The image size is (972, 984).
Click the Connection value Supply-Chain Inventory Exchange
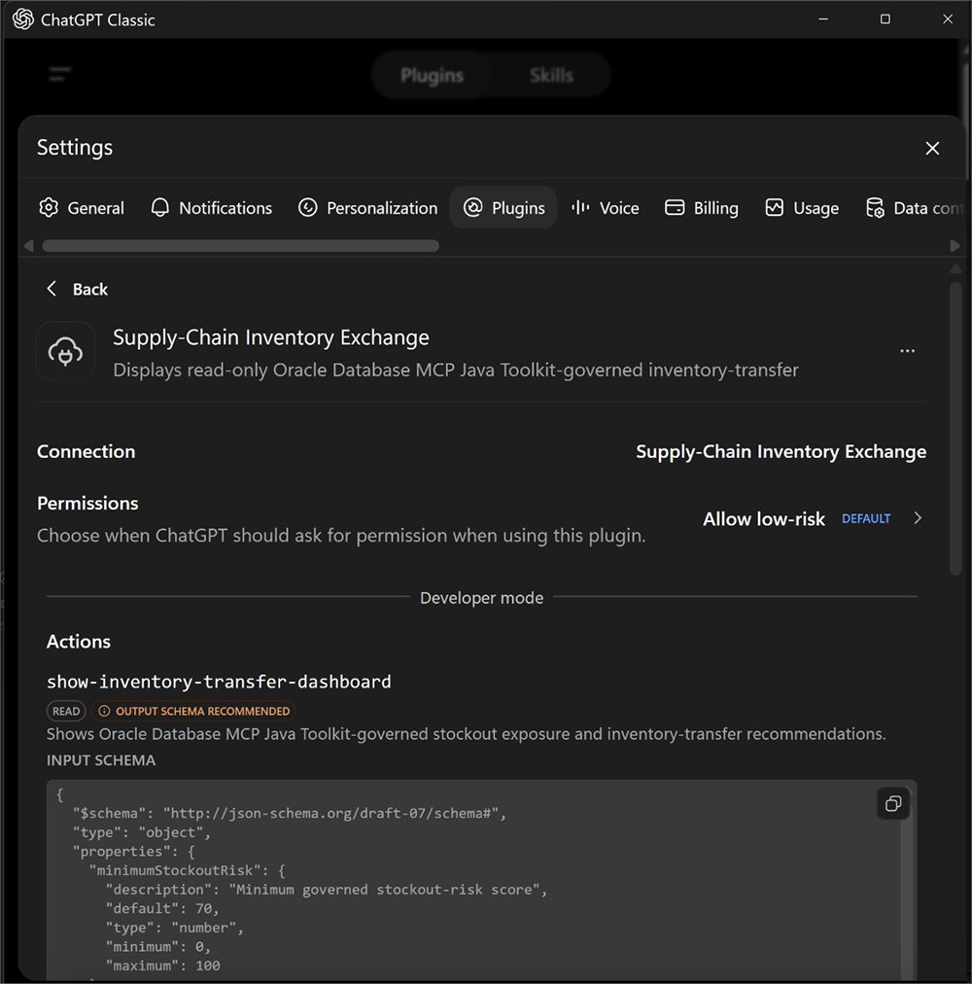click(x=781, y=452)
